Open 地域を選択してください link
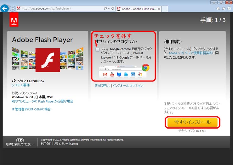 point(20,144)
